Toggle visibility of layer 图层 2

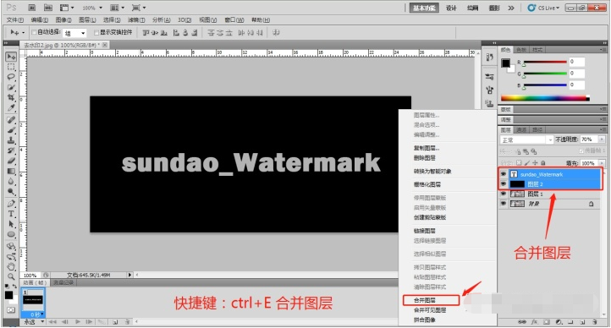tap(504, 183)
